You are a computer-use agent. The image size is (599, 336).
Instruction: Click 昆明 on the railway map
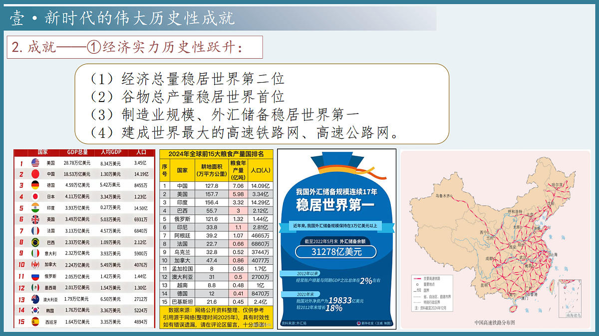484,286
